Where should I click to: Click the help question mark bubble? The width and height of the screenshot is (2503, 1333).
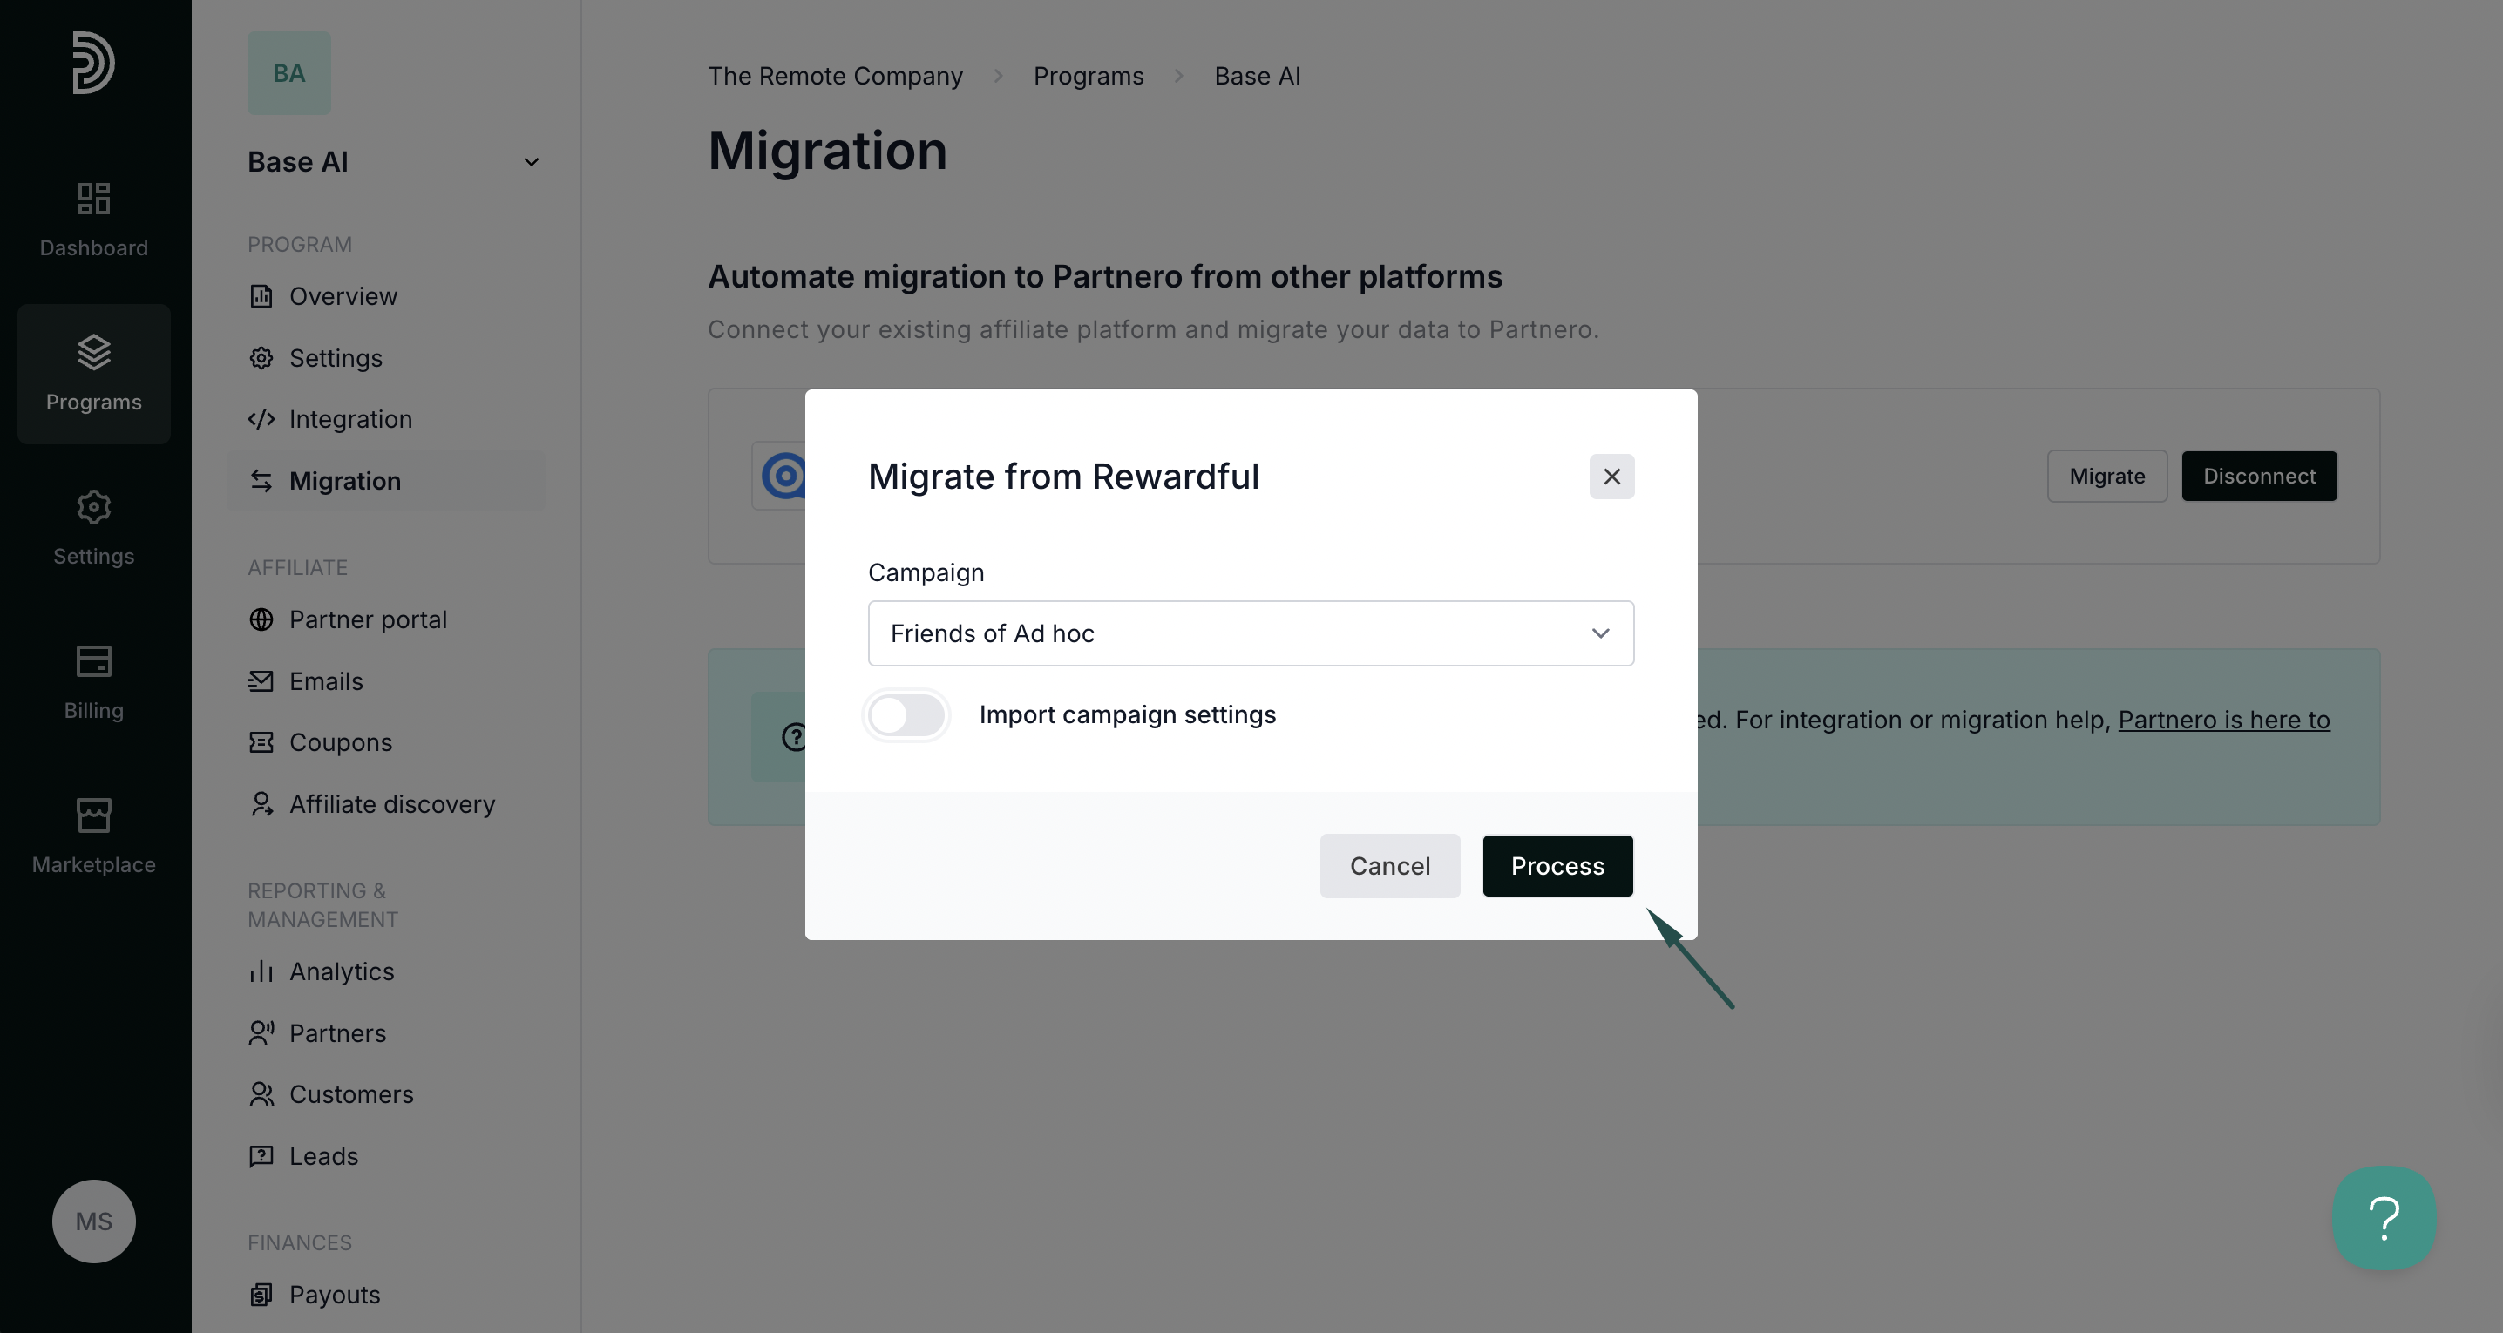[x=2384, y=1218]
